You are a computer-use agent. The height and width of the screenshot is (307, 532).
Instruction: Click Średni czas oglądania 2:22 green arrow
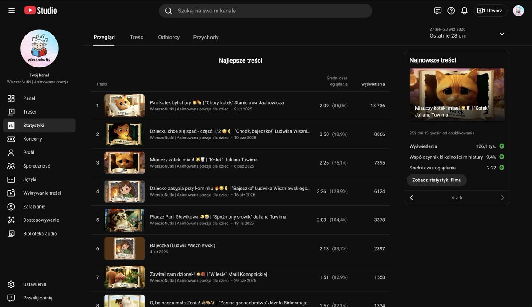tap(502, 168)
